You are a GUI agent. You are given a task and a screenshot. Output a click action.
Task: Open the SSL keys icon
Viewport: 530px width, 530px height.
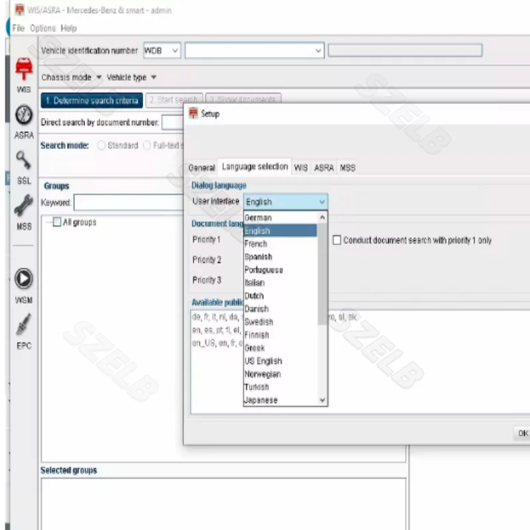24,160
